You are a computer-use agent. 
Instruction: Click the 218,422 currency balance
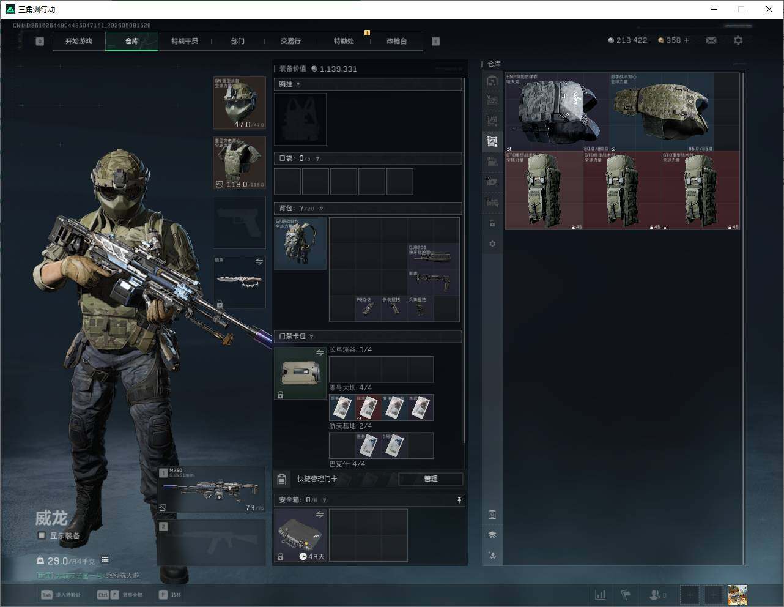(627, 40)
